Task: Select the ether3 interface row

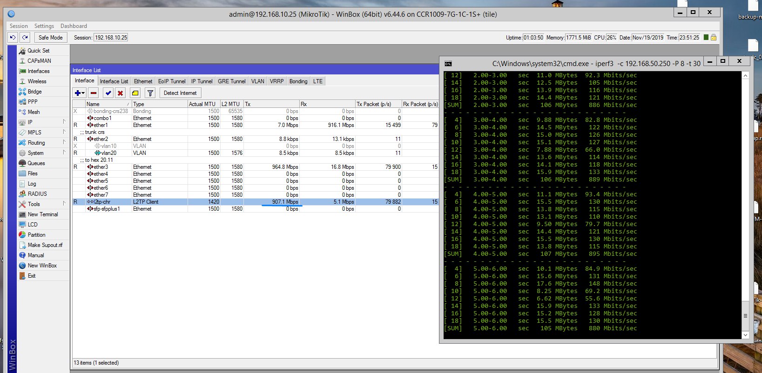Action: point(255,167)
